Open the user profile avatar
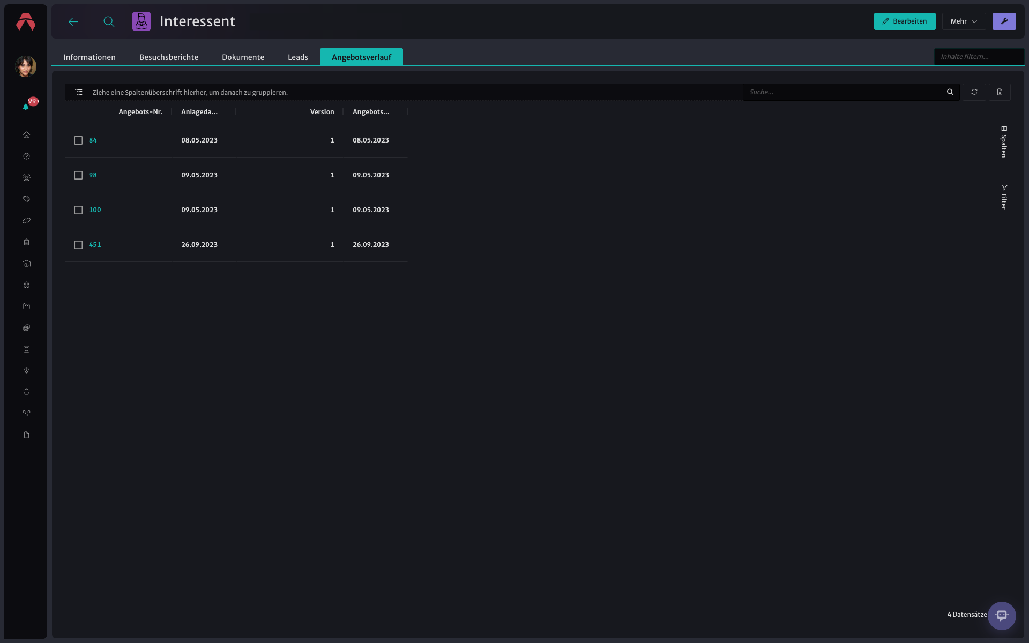 26,66
